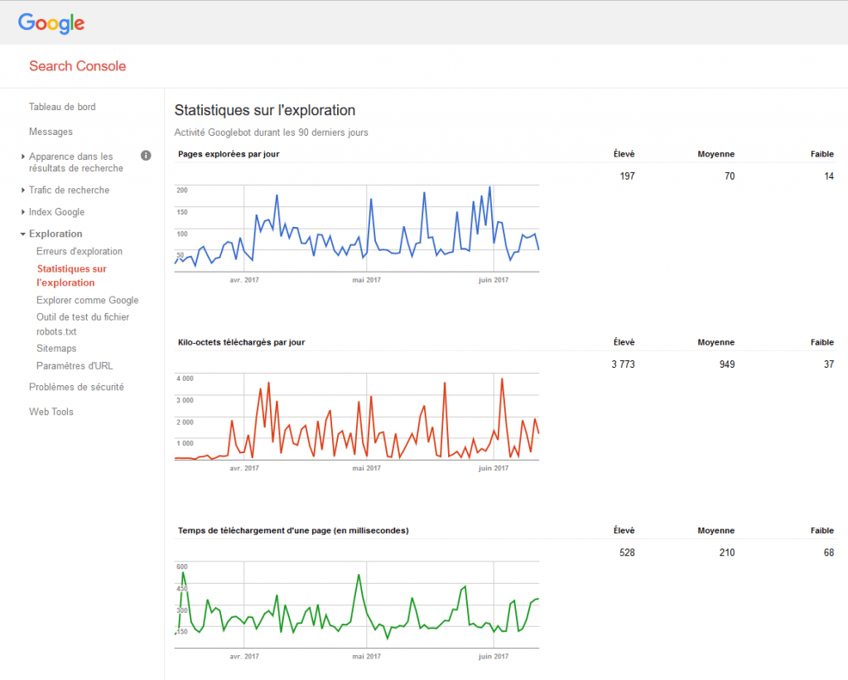
Task: Click the low value 68
Action: coord(829,553)
